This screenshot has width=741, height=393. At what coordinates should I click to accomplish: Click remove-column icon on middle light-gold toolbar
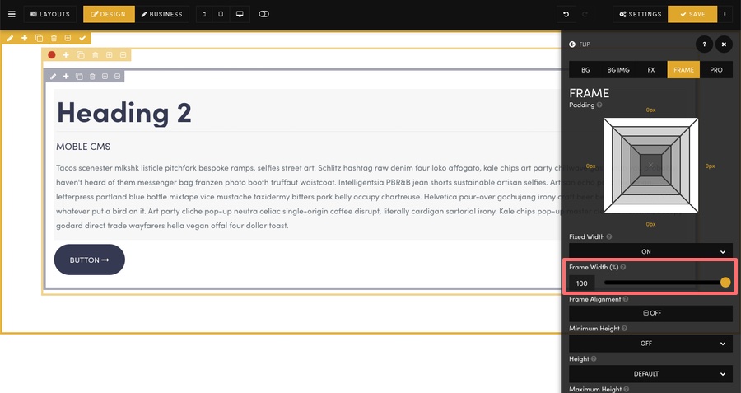[123, 55]
